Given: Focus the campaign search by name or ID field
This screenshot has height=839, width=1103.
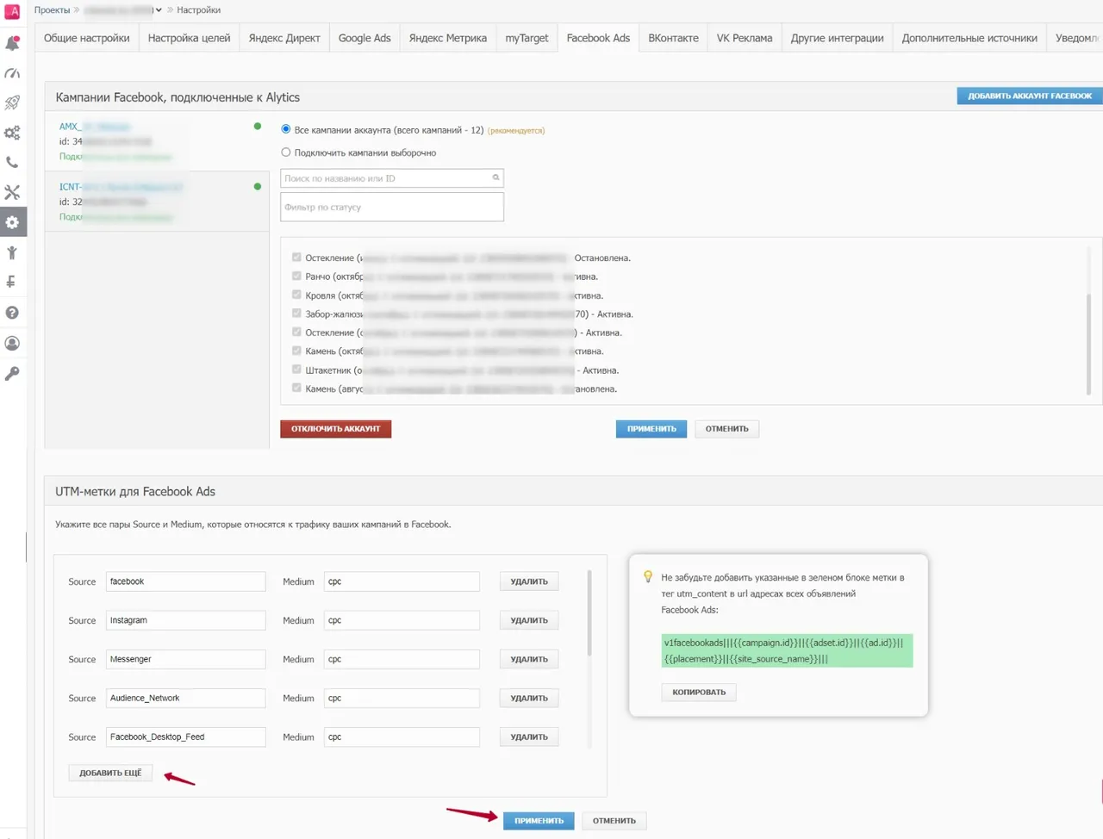Looking at the screenshot, I should coord(392,178).
